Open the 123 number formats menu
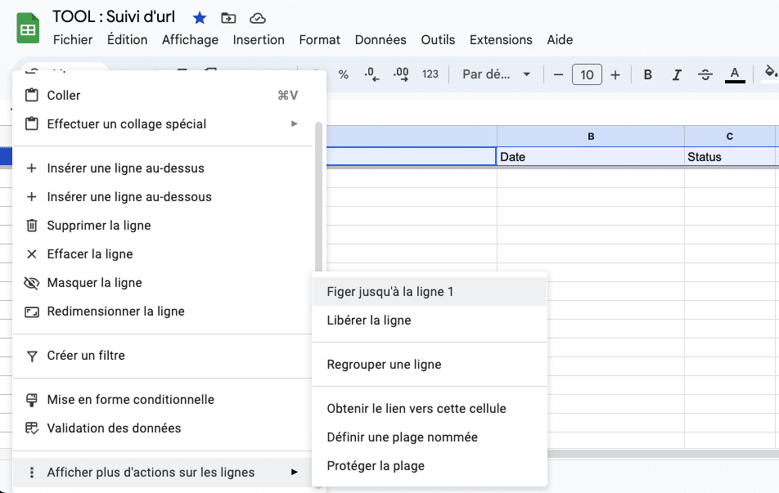The width and height of the screenshot is (779, 493). 430,74
